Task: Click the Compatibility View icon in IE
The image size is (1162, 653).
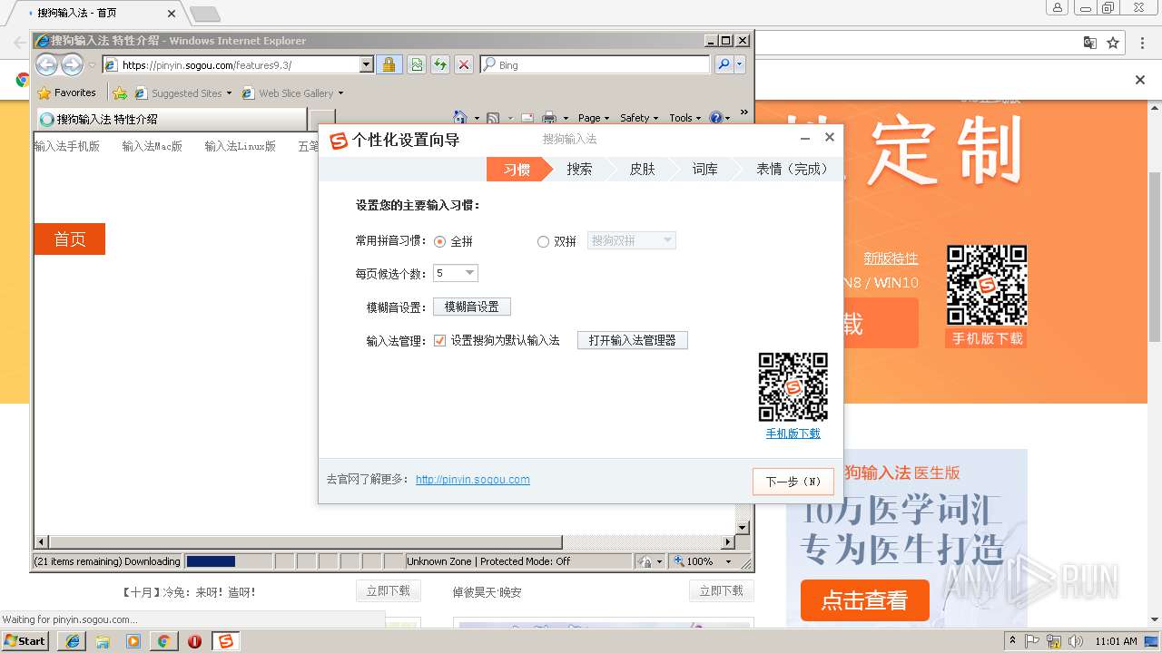Action: click(x=416, y=64)
